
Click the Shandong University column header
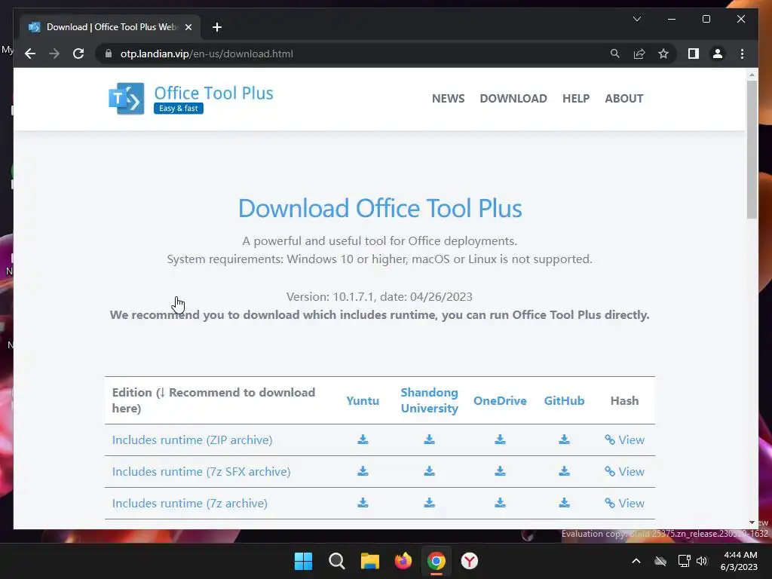(429, 400)
